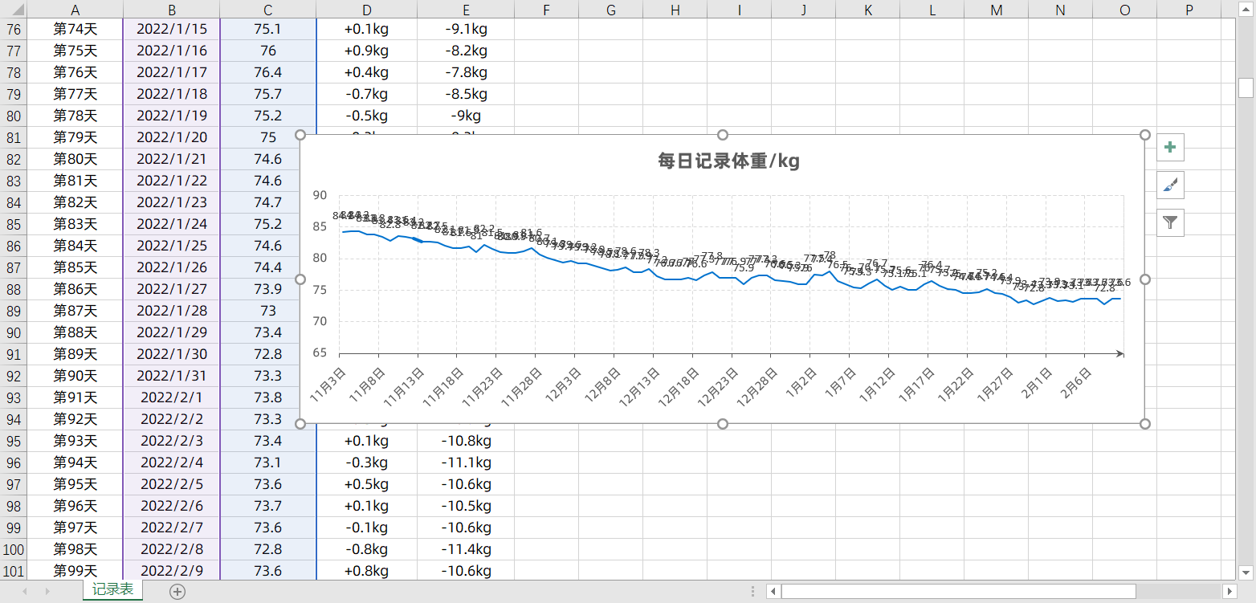
Task: Click the chart's bottom-center resize handle
Action: pyautogui.click(x=722, y=423)
